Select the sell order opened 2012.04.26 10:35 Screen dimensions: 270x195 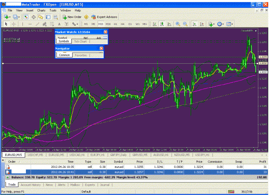click(x=136, y=167)
